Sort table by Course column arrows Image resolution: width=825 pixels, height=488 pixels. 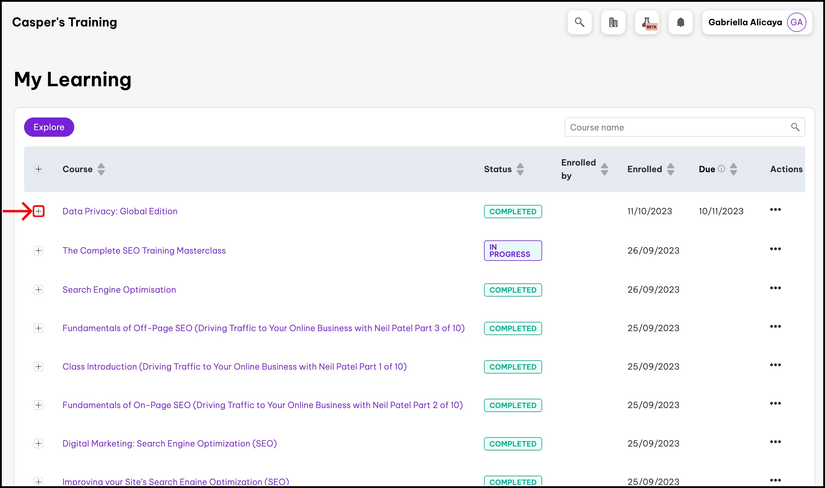101,169
